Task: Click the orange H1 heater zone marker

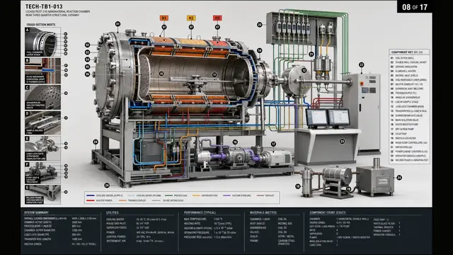Action: tap(164, 18)
